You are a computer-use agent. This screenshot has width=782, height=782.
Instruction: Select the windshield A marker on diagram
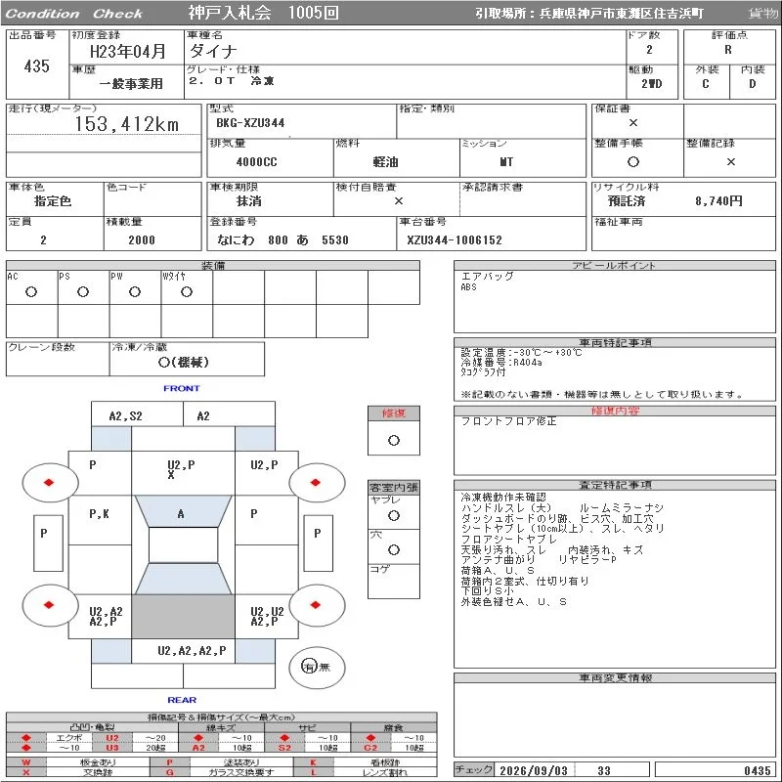pos(181,514)
